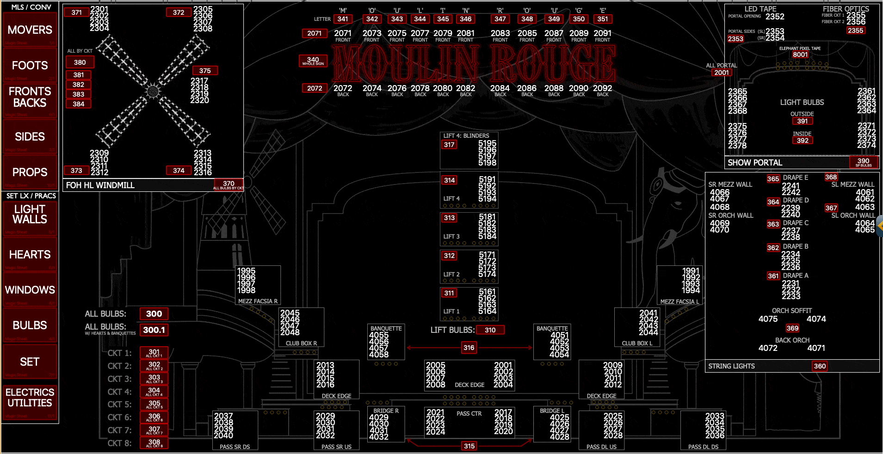
Task: Select group 380 All By CKT
Action: [80, 62]
